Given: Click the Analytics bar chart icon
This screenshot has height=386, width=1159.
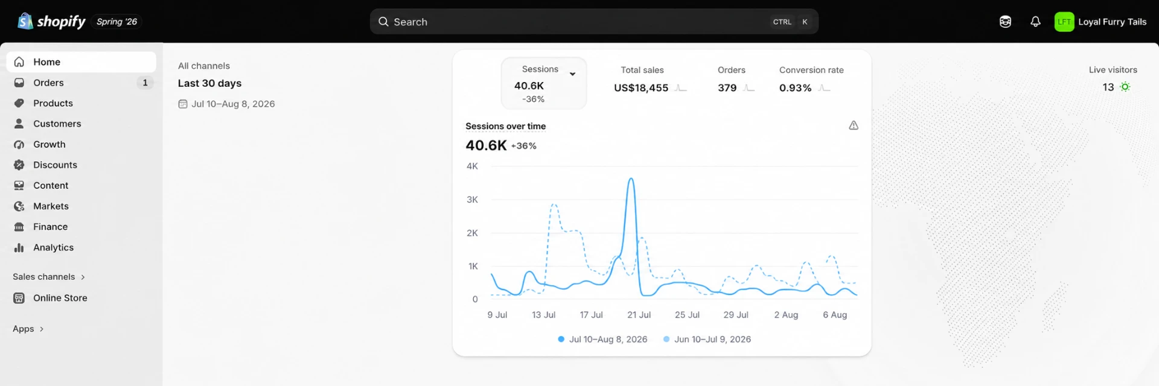Looking at the screenshot, I should pyautogui.click(x=19, y=248).
